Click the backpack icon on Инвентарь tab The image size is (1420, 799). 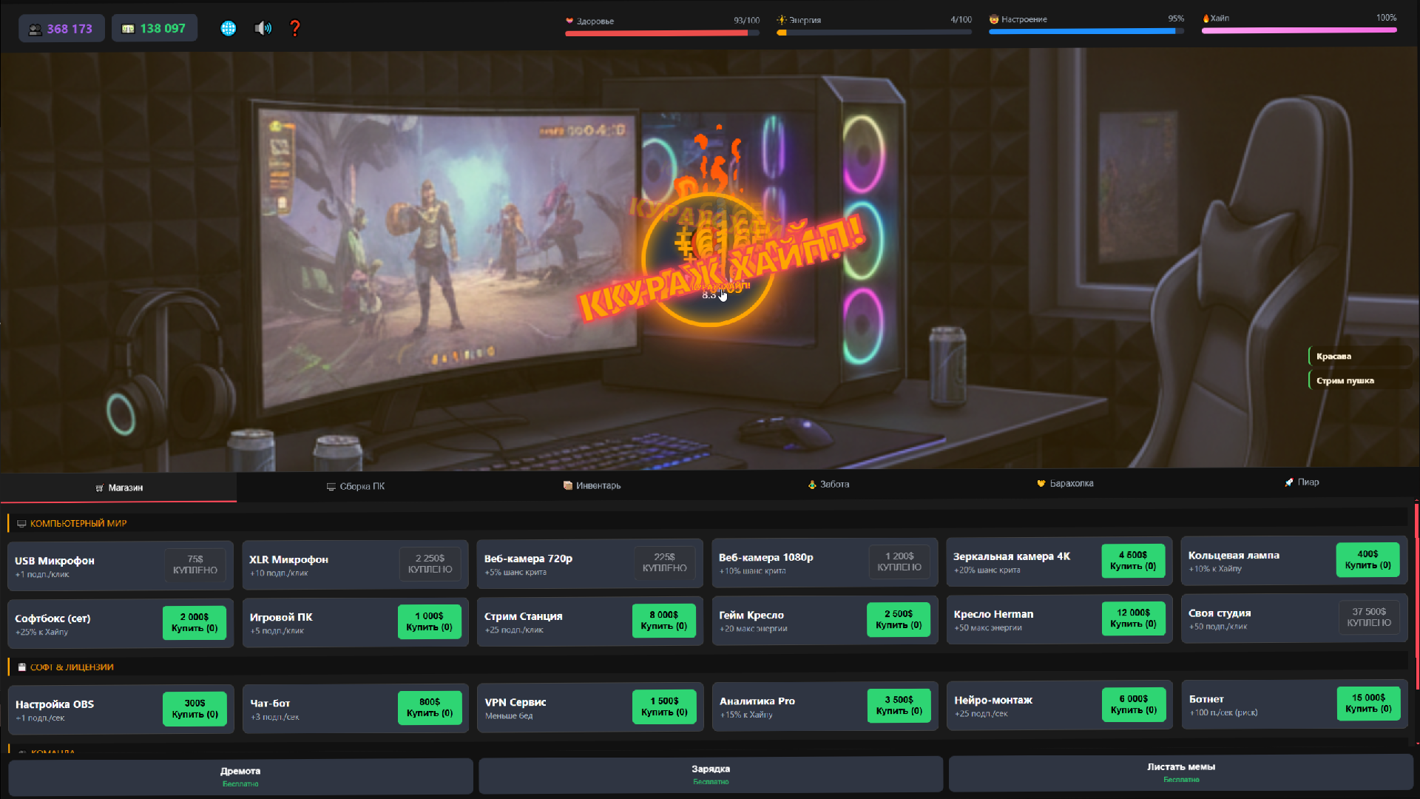click(567, 485)
